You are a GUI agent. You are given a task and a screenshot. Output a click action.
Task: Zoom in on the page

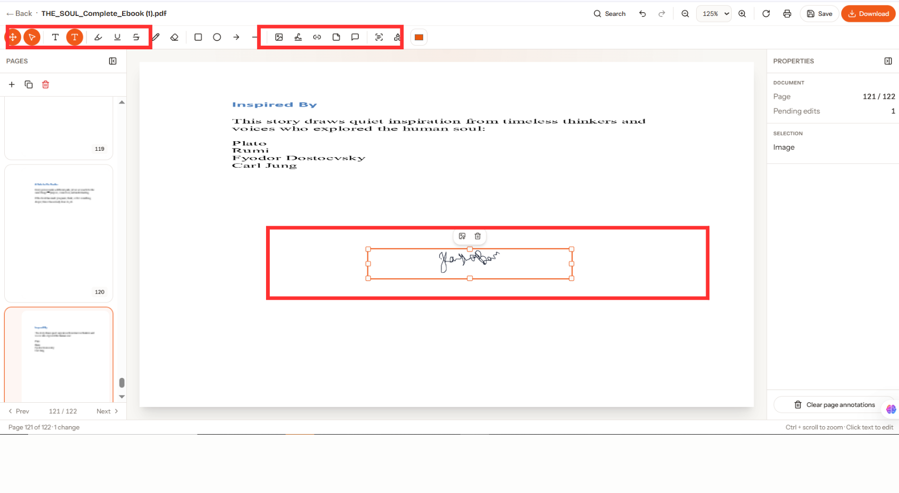742,14
